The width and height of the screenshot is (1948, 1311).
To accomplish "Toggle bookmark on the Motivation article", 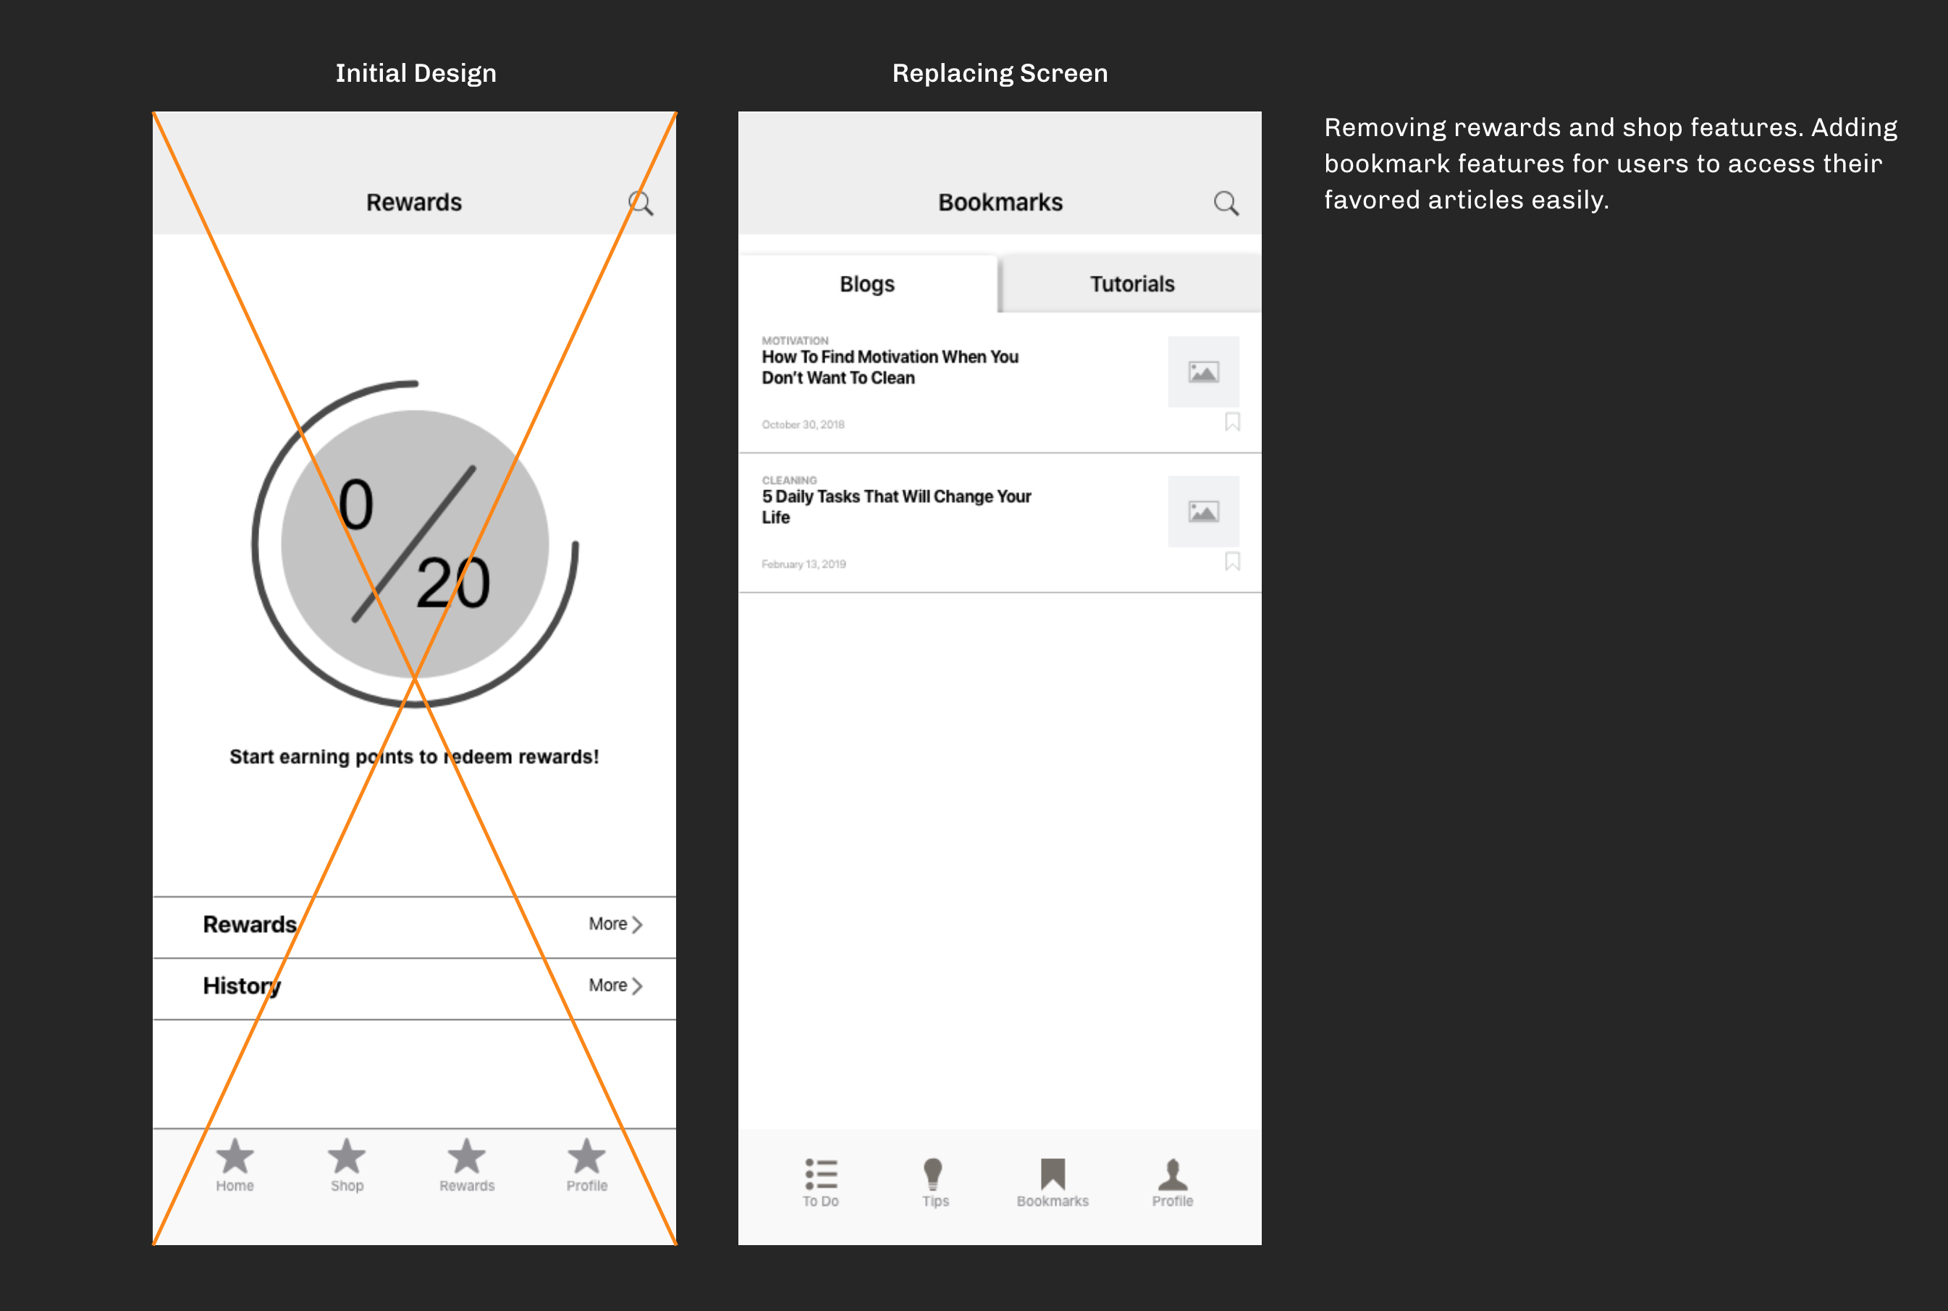I will (1232, 421).
